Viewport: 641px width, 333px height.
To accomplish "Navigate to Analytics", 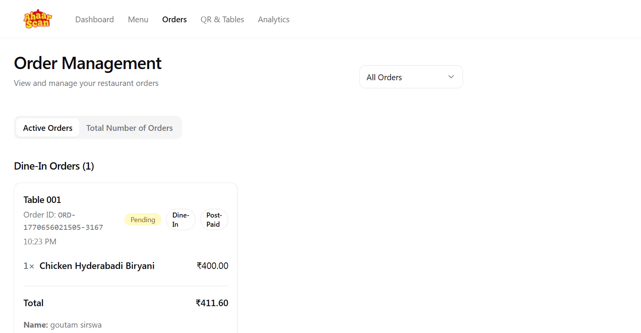I will point(274,20).
